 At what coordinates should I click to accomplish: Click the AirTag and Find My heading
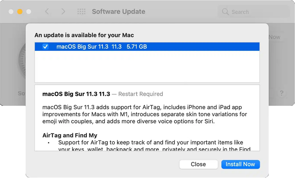pos(70,135)
